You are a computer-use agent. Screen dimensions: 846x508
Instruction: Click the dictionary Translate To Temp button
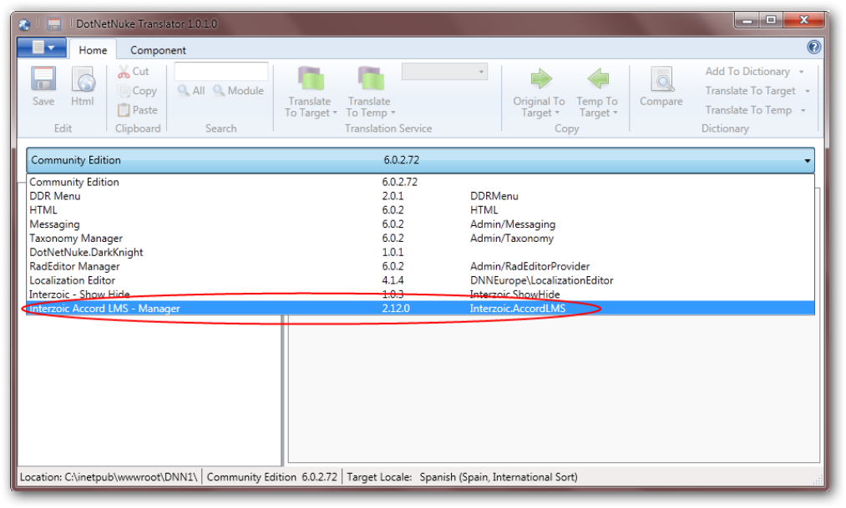748,110
